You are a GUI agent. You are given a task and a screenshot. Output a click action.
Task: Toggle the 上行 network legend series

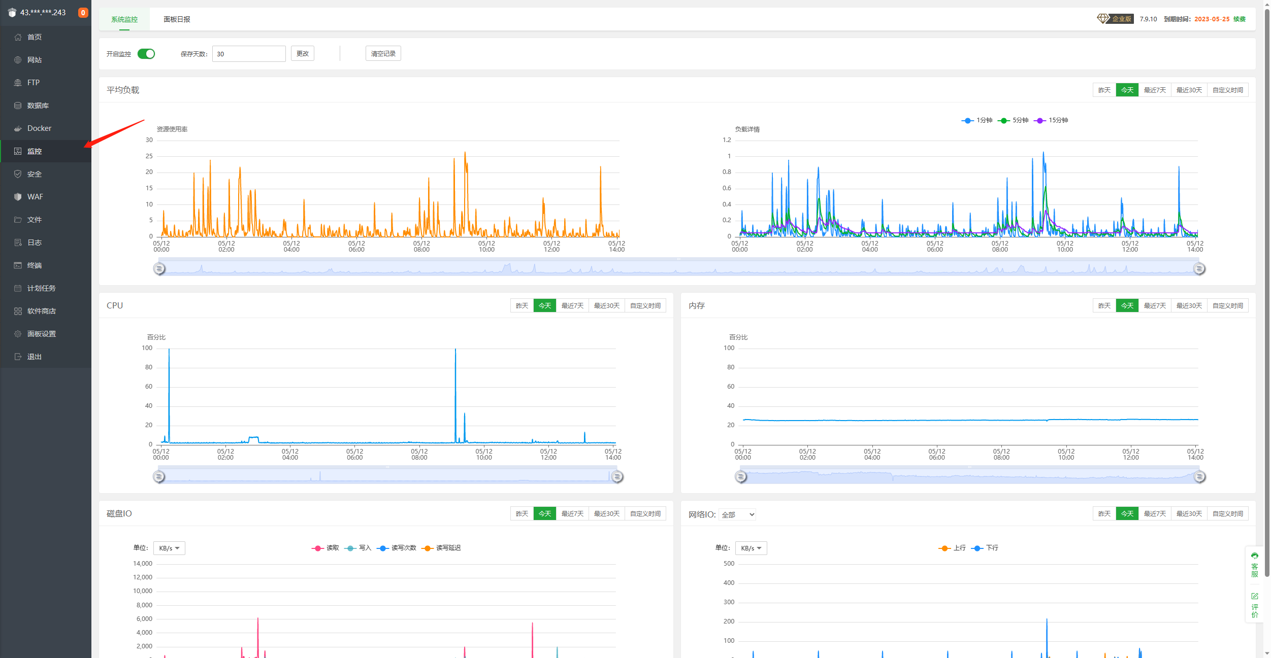[x=952, y=548]
